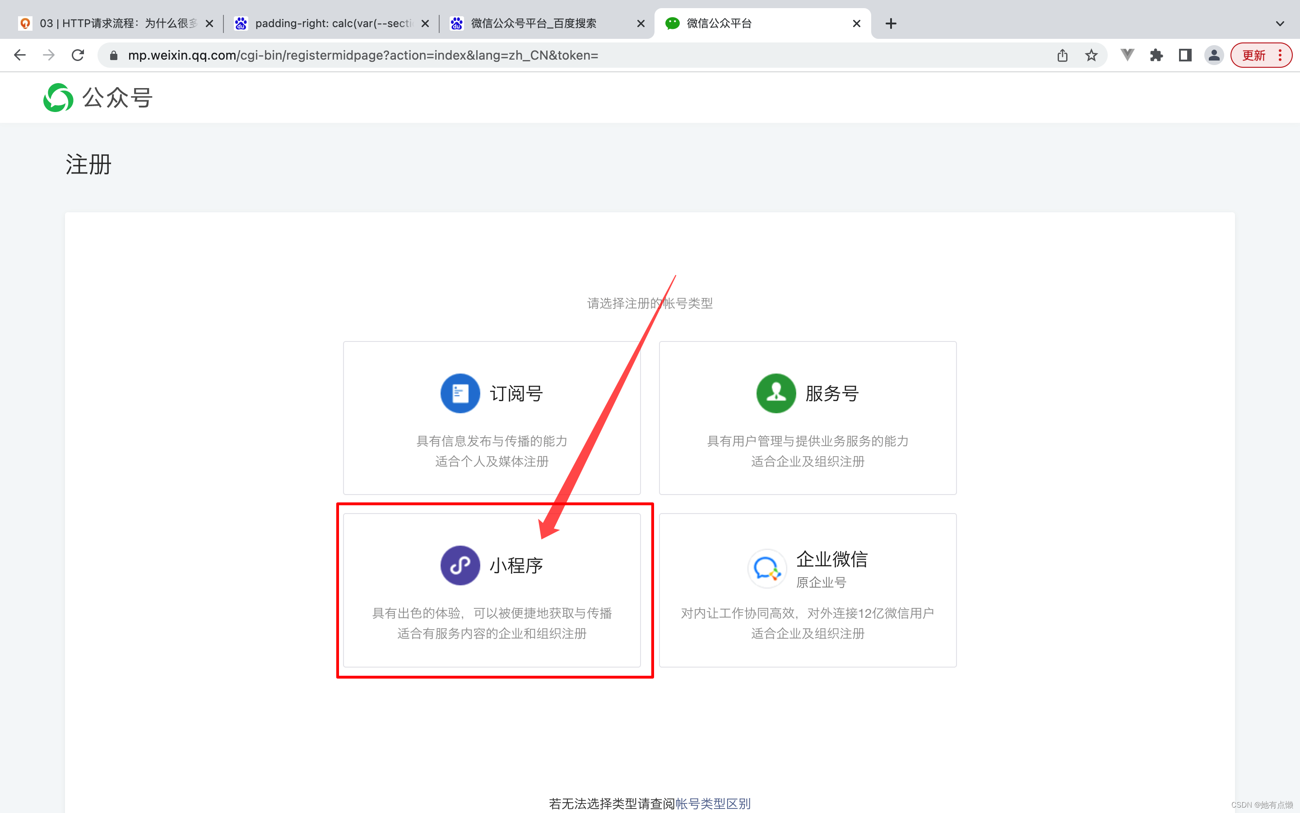The height and width of the screenshot is (813, 1300).
Task: Choose the 小程序 account type title
Action: tap(516, 565)
